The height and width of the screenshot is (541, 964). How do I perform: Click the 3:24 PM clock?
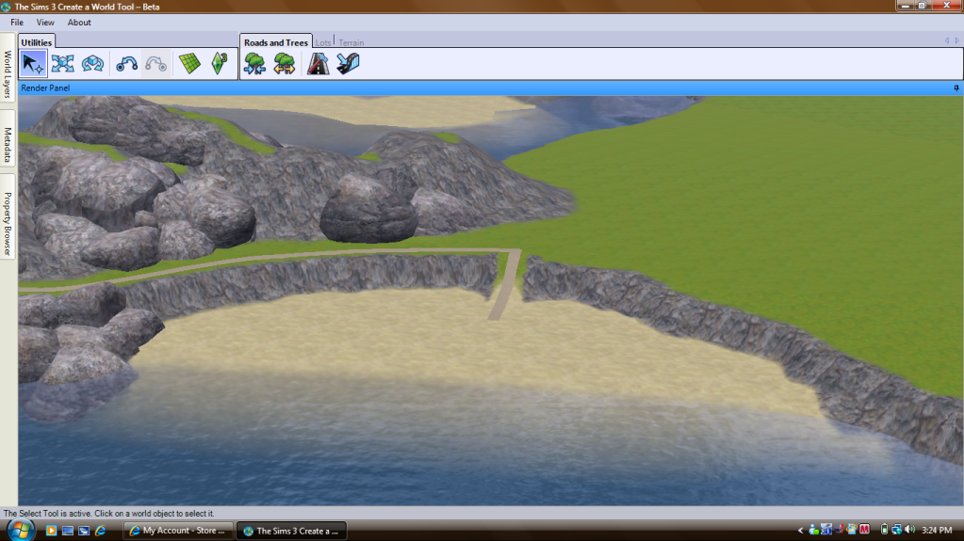click(x=937, y=530)
